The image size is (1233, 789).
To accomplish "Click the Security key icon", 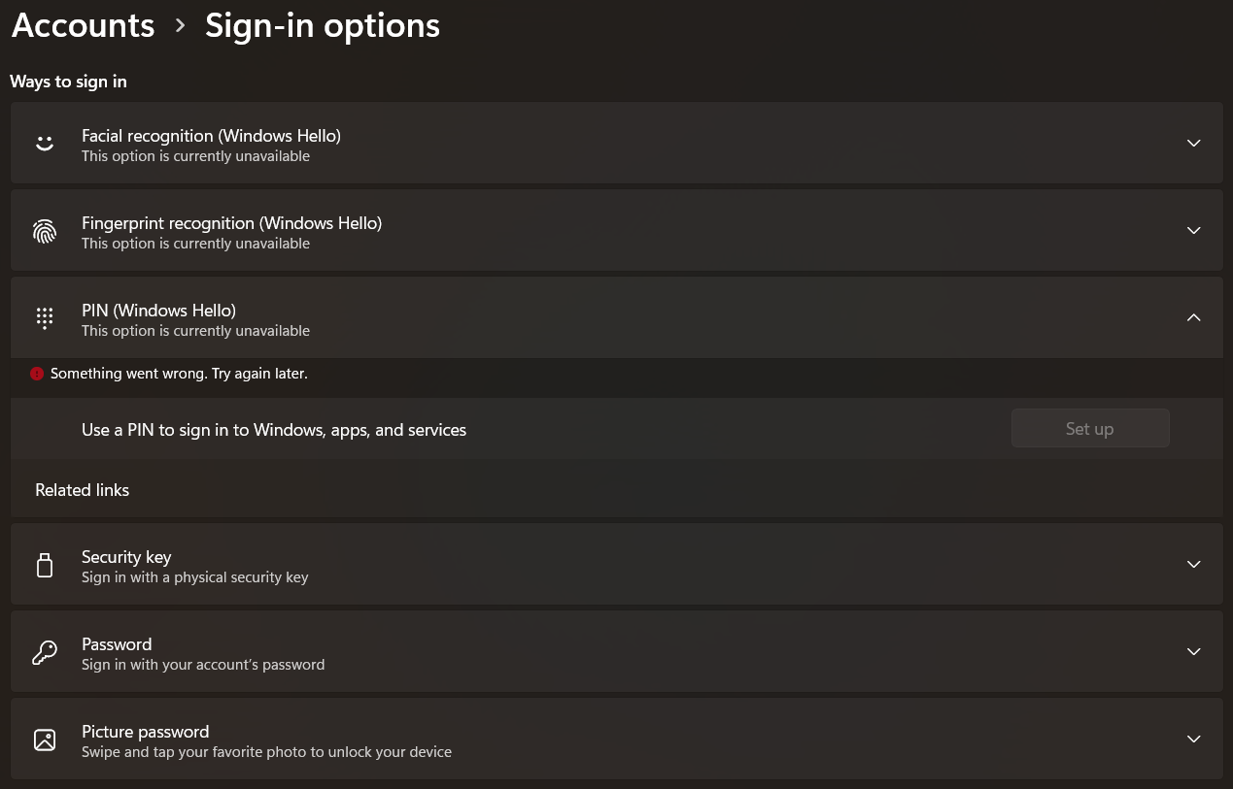I will pyautogui.click(x=45, y=564).
